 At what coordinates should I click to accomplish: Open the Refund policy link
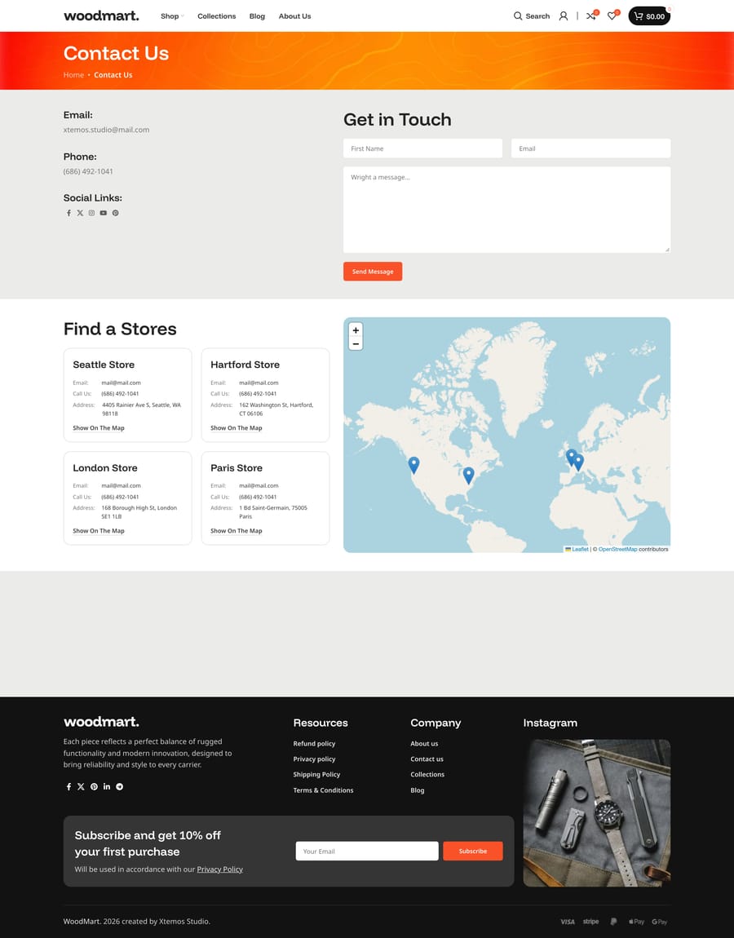pyautogui.click(x=314, y=744)
